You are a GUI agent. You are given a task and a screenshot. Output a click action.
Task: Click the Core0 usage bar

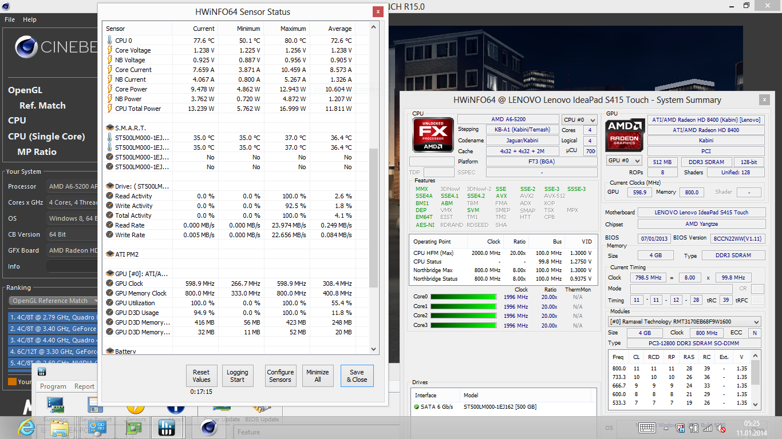[463, 297]
